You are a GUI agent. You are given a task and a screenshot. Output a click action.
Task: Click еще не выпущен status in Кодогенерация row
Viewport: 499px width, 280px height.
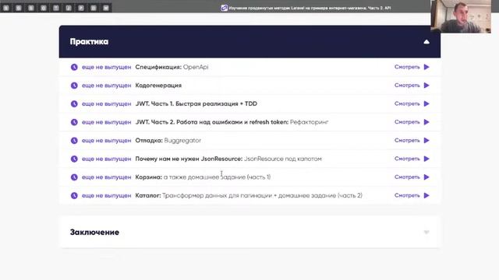[x=107, y=86]
